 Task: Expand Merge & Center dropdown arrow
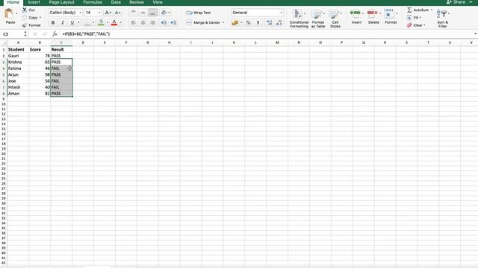(223, 22)
